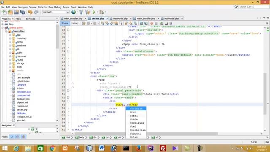Expand the config folder
Screen dimensions: 270x152
10,42
